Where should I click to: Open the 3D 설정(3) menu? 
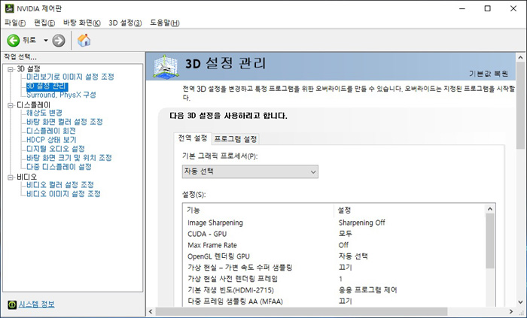pos(125,23)
